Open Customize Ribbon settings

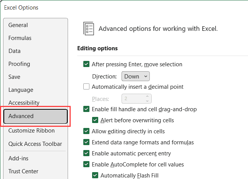pos(31,131)
